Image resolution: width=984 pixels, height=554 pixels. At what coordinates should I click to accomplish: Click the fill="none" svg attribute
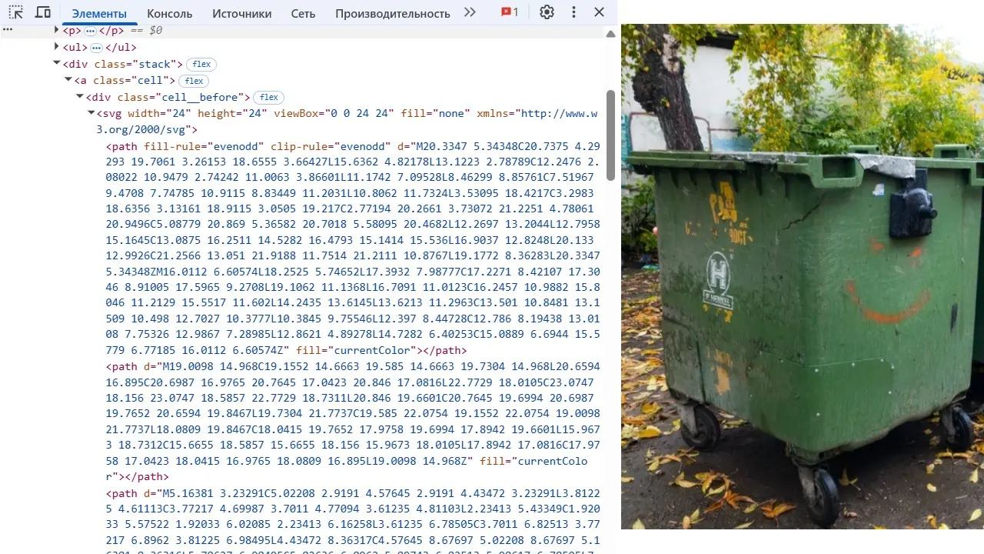pyautogui.click(x=434, y=113)
